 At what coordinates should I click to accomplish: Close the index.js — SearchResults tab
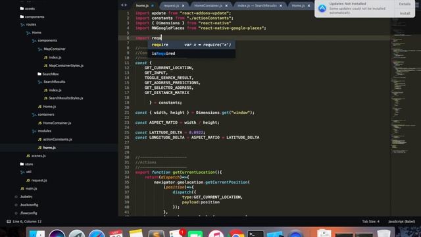tap(281, 6)
